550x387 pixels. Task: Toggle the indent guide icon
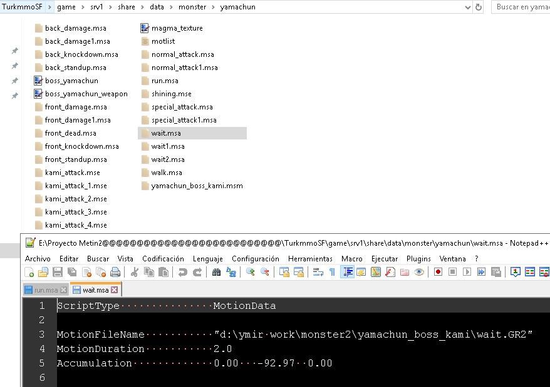pyautogui.click(x=347, y=272)
